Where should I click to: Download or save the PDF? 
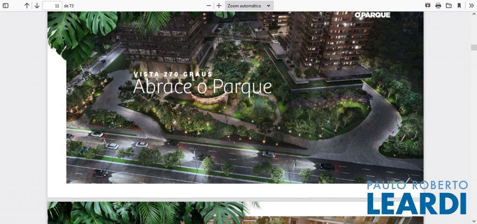(449, 6)
